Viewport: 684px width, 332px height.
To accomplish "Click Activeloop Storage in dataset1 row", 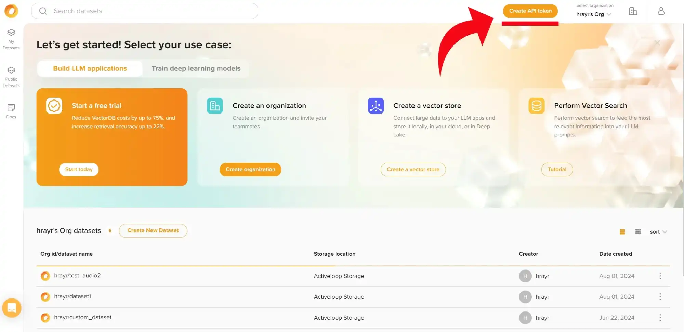I will click(x=339, y=297).
